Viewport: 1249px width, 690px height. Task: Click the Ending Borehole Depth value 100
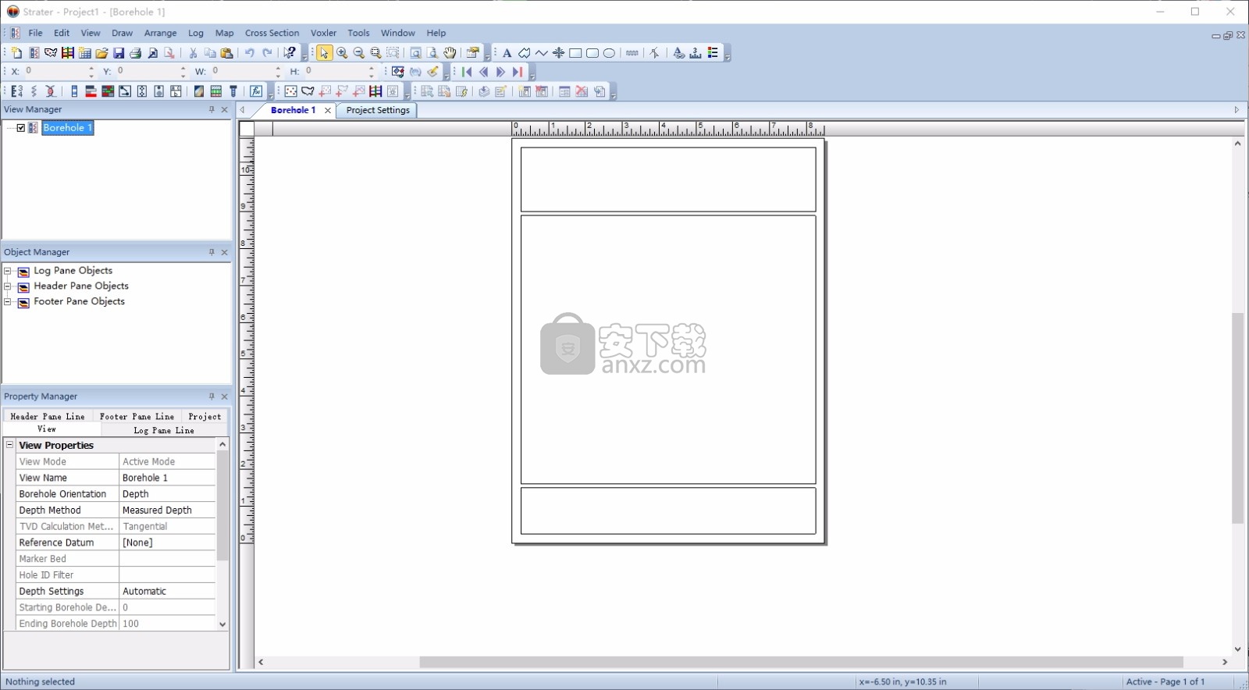pyautogui.click(x=167, y=624)
